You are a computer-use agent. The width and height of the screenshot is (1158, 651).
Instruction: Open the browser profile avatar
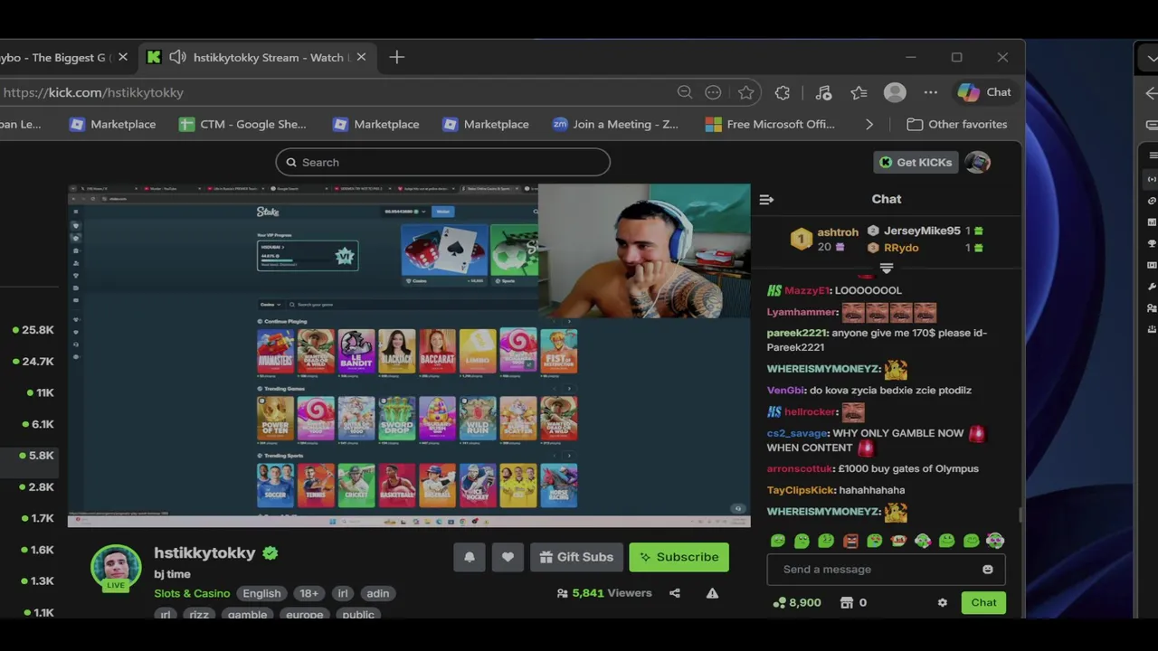(x=895, y=92)
